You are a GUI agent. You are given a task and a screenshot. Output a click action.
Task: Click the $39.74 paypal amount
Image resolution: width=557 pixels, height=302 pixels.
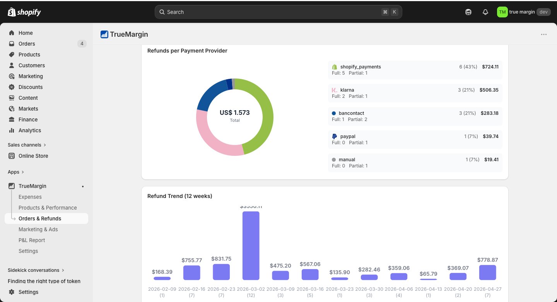pos(491,136)
